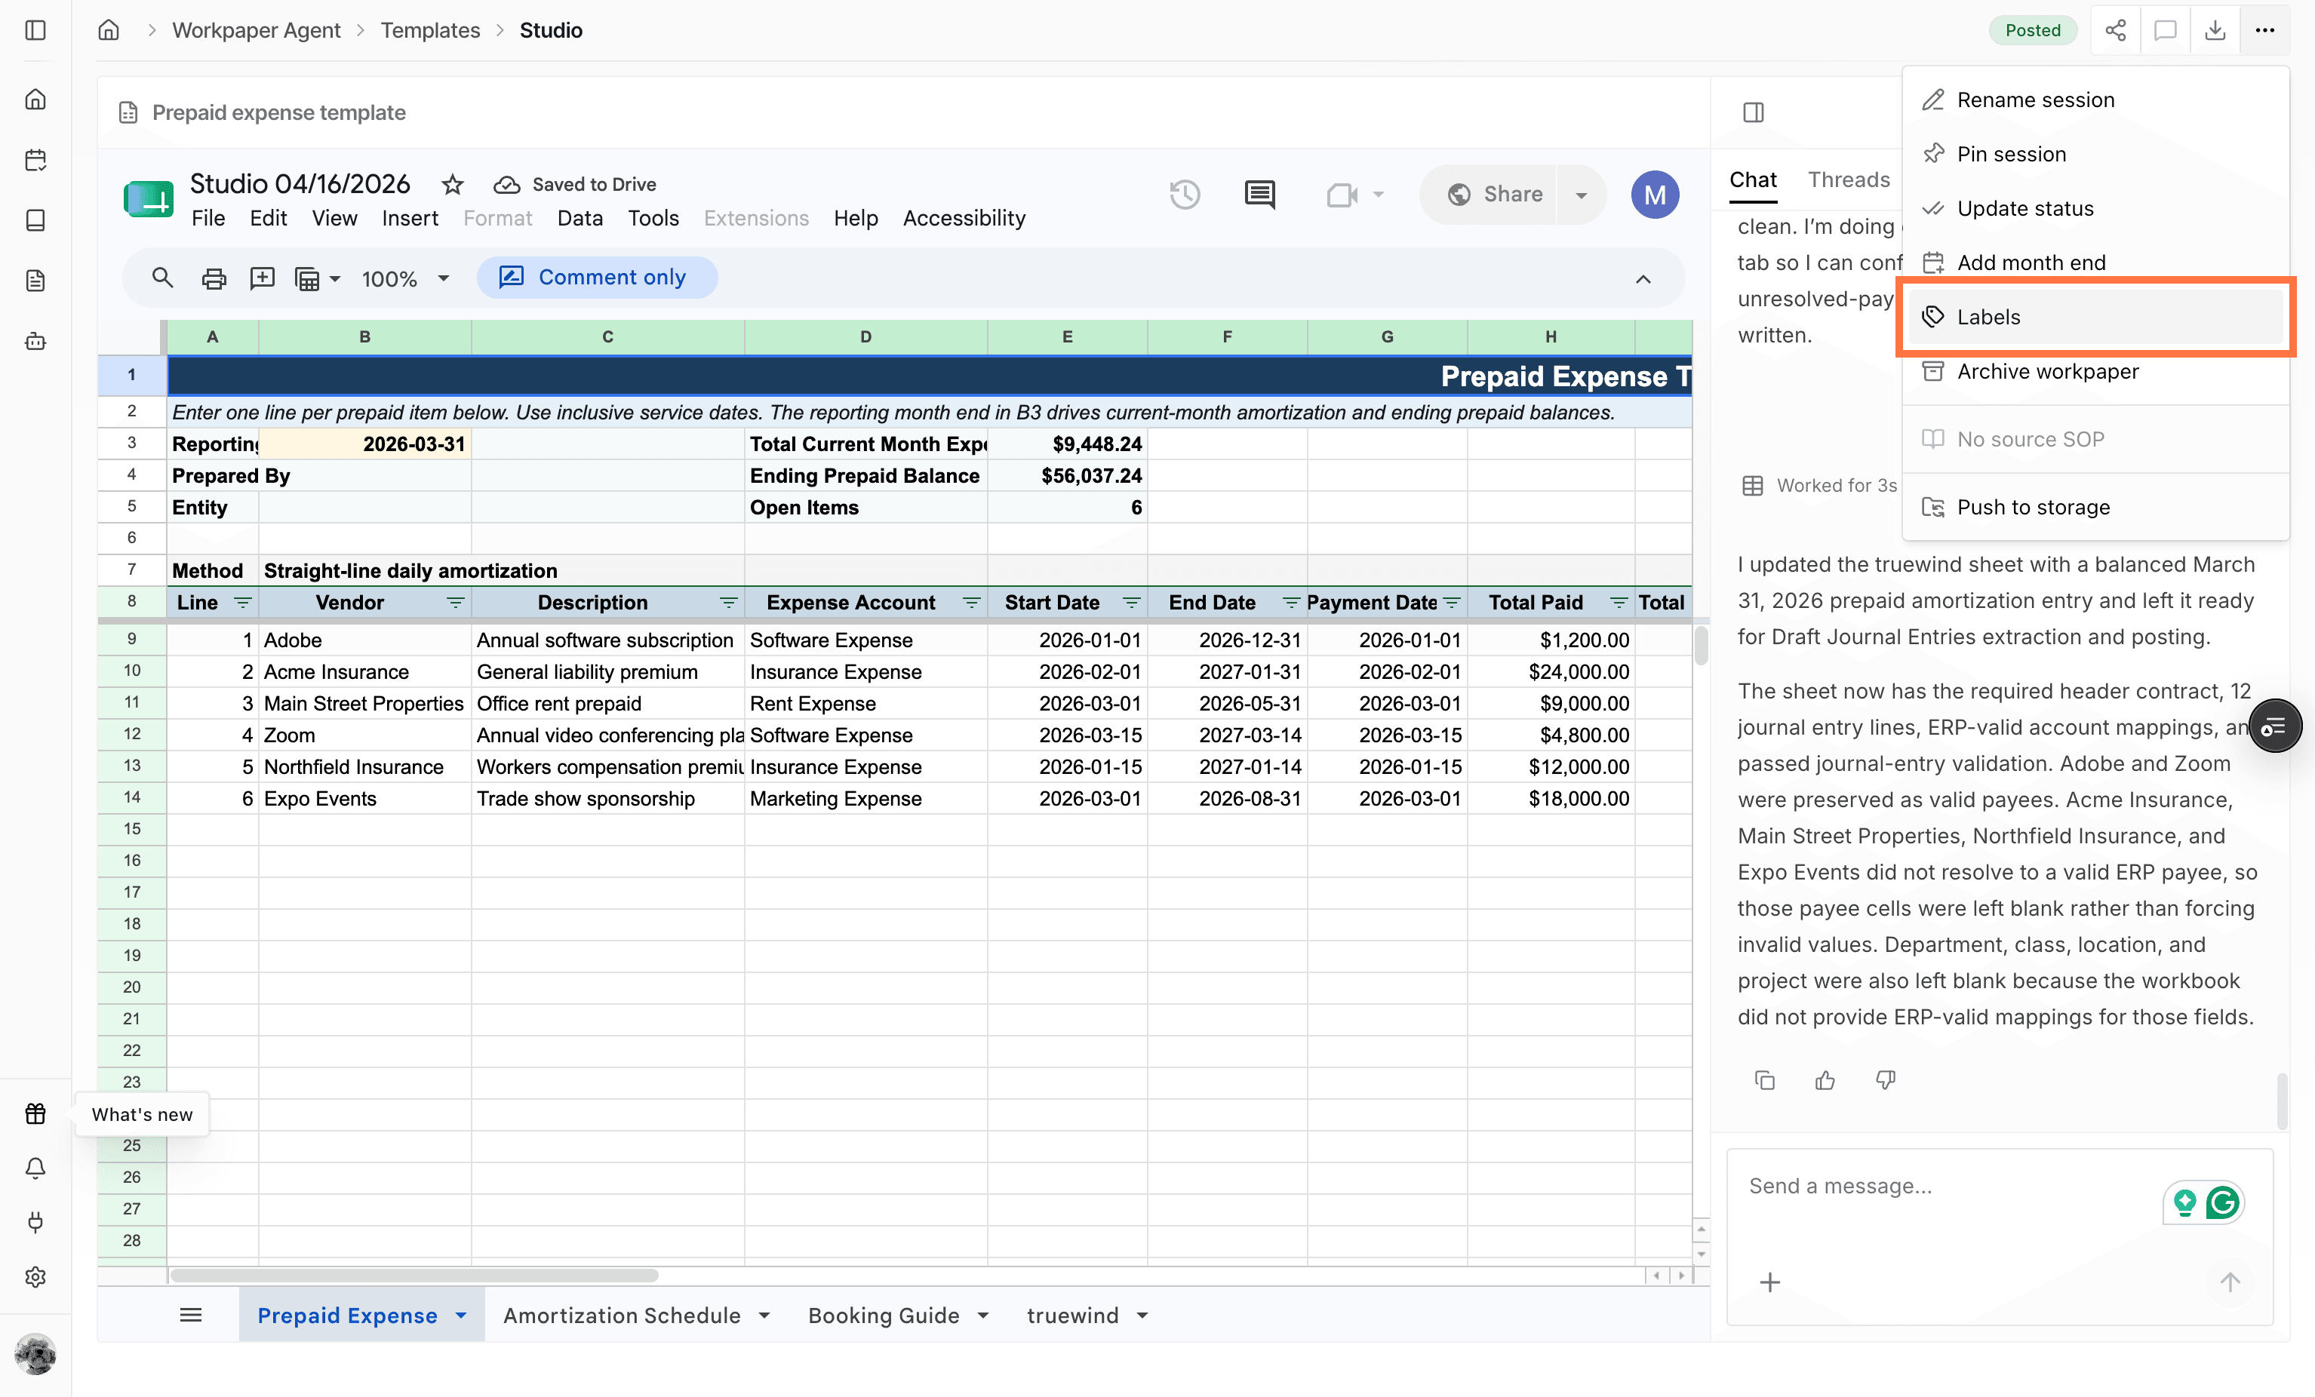Give thumbs up to the response
The height and width of the screenshot is (1397, 2315).
pos(1825,1080)
